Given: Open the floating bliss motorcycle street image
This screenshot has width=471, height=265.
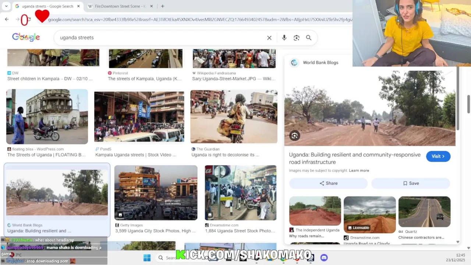Looking at the screenshot, I should (x=47, y=117).
